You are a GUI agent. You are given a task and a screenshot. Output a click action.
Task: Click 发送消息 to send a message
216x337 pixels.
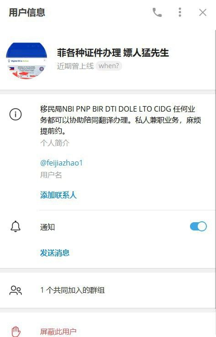[54, 253]
